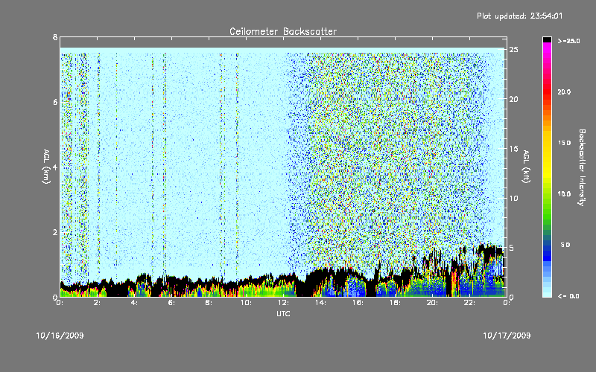Click the "20.0" colorbar scale label
596x372 pixels.
point(564,92)
